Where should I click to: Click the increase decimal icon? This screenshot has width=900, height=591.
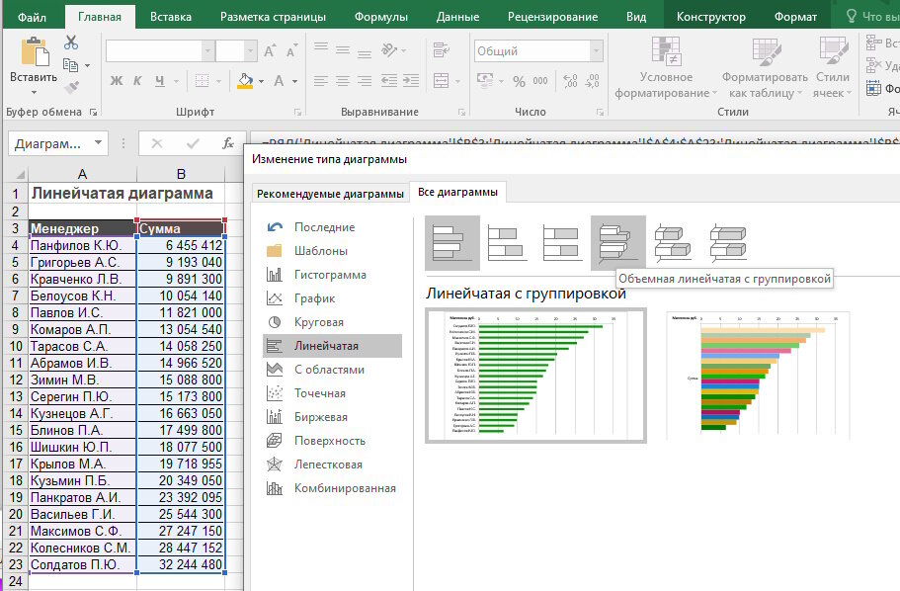(x=570, y=81)
